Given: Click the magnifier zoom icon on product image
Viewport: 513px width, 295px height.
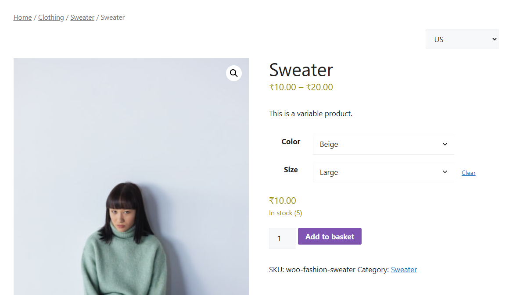Looking at the screenshot, I should pos(234,73).
